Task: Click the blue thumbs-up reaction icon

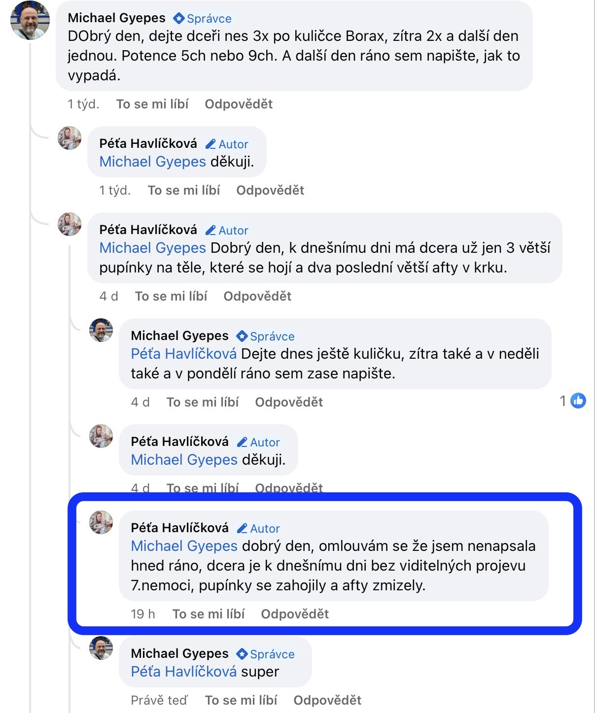Action: click(578, 401)
